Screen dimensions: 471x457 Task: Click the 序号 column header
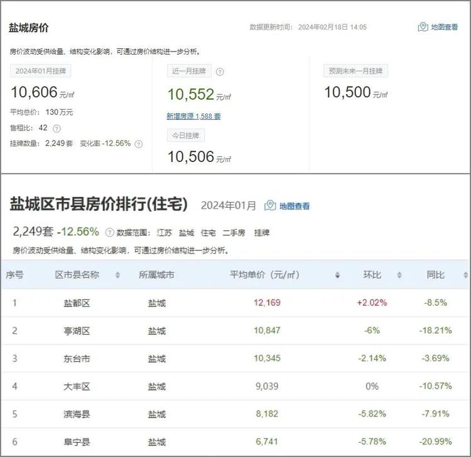[14, 274]
